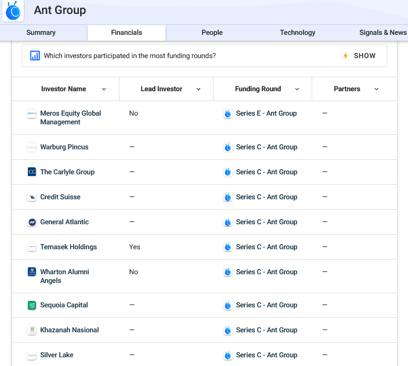Screen dimensions: 408x366
Task: Click 'No' lead investor cell for Meros Equity
Action: tap(133, 113)
